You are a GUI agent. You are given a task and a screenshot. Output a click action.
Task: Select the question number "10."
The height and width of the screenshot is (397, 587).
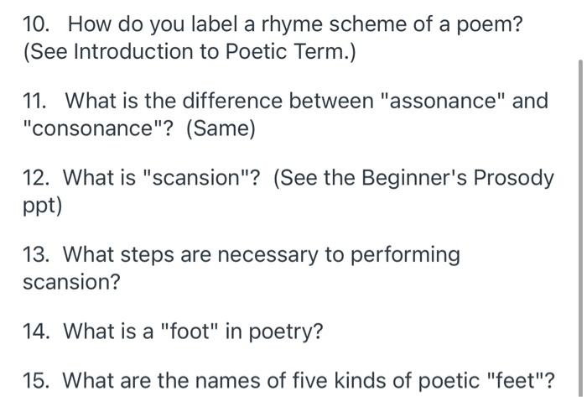[36, 24]
